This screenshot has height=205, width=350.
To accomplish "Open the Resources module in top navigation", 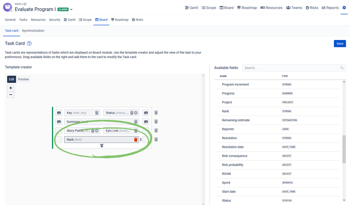I will click(x=272, y=8).
